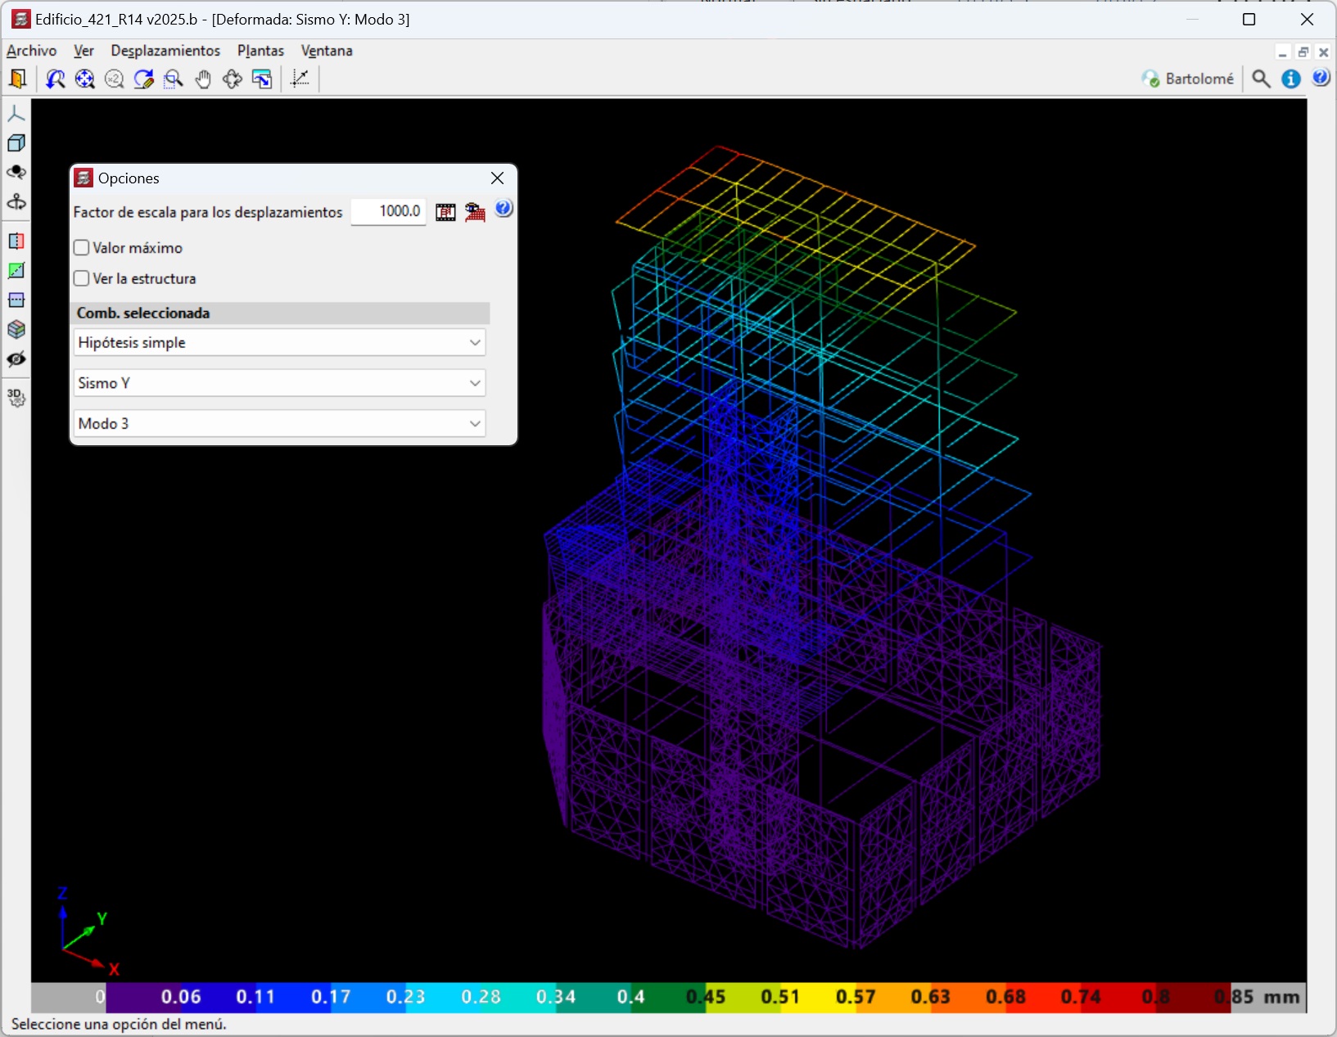Image resolution: width=1337 pixels, height=1037 pixels.
Task: Switch to the 3D box view icon
Action: [x=16, y=143]
